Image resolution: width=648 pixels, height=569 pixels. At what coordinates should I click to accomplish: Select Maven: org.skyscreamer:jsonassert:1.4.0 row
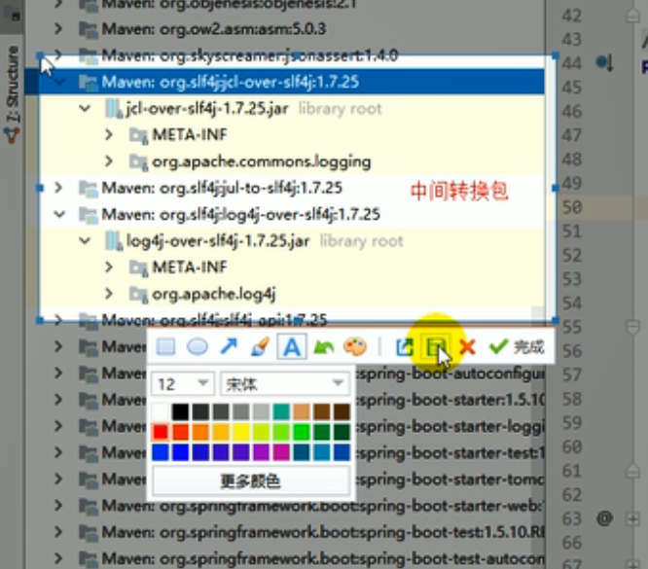pyautogui.click(x=239, y=55)
